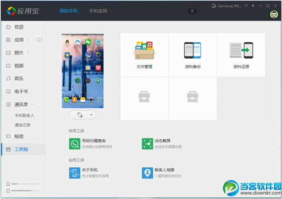Click the 照片 picture icon
The height and width of the screenshot is (199, 282).
pos(8,53)
